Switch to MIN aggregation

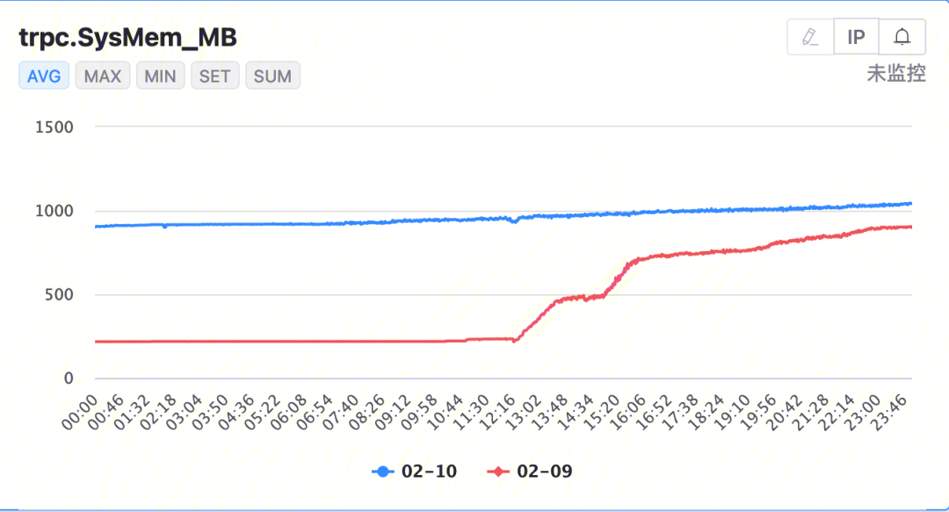pyautogui.click(x=161, y=76)
